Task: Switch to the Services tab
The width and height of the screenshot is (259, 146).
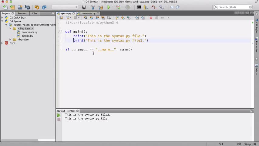Action: [x=22, y=13]
